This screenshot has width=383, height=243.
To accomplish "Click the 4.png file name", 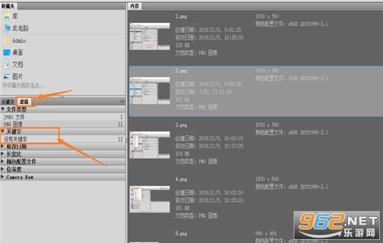I will 181,180.
